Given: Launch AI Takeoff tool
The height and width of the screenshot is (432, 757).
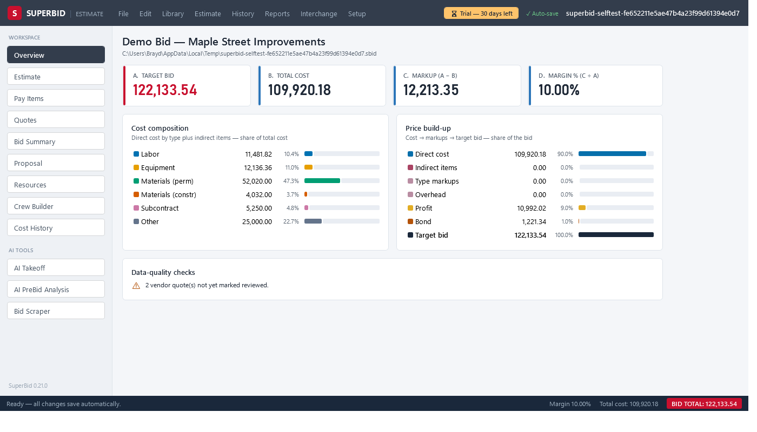Looking at the screenshot, I should [x=56, y=267].
